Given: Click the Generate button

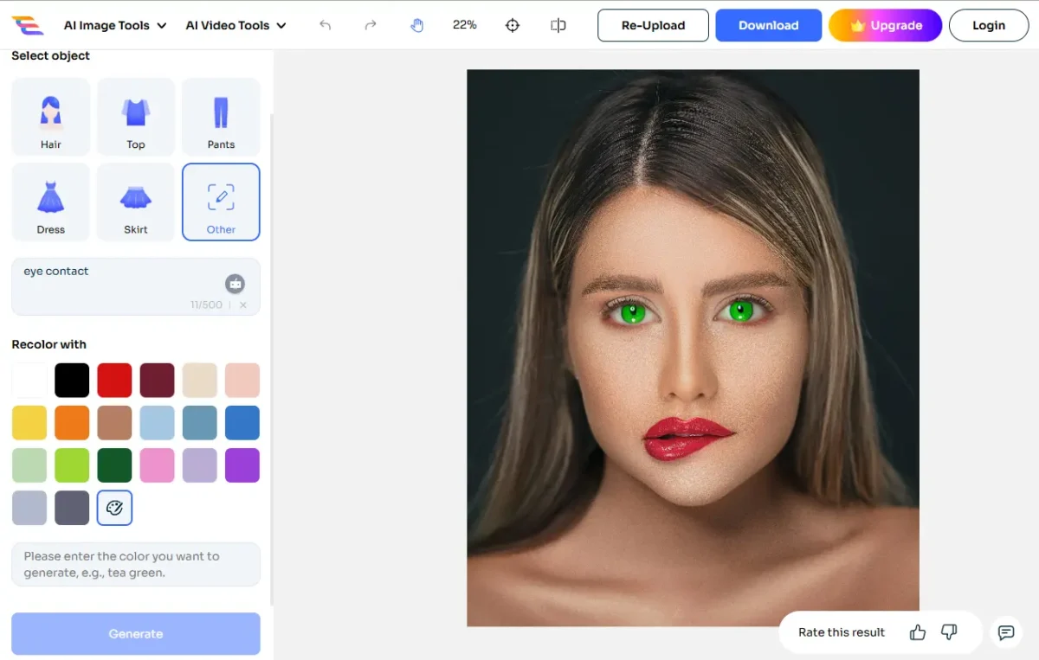Looking at the screenshot, I should (x=136, y=634).
